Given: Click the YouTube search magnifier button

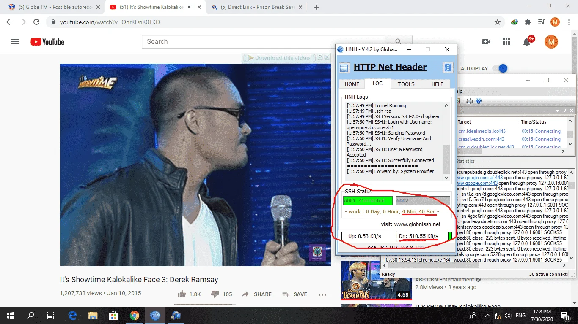Looking at the screenshot, I should coord(398,41).
